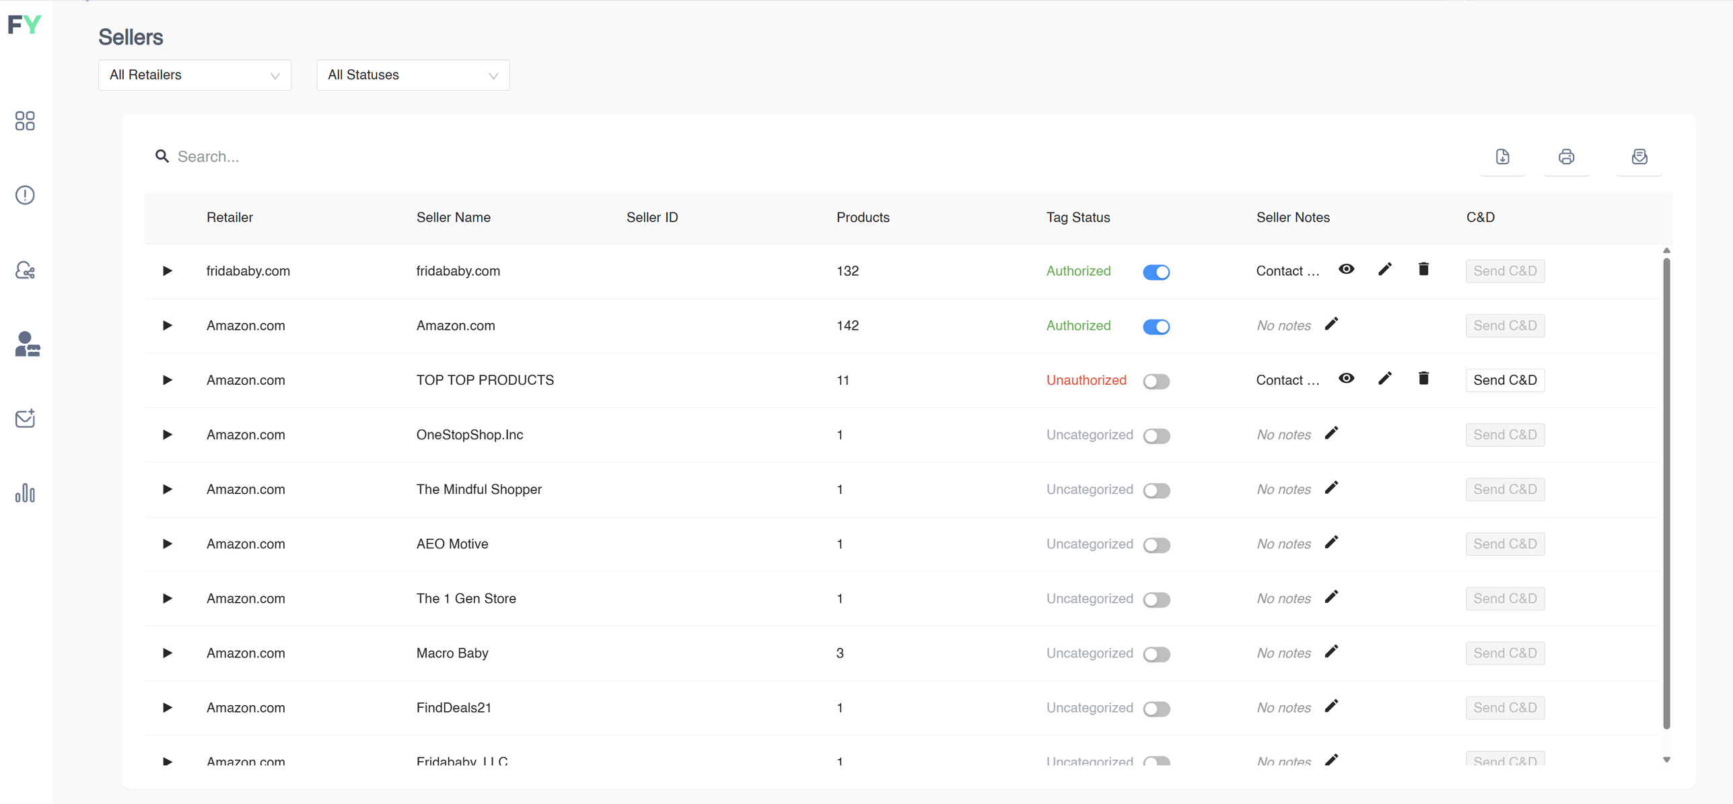Viewport: 1733px width, 804px height.
Task: Sort by the Seller Name column header
Action: 453,217
